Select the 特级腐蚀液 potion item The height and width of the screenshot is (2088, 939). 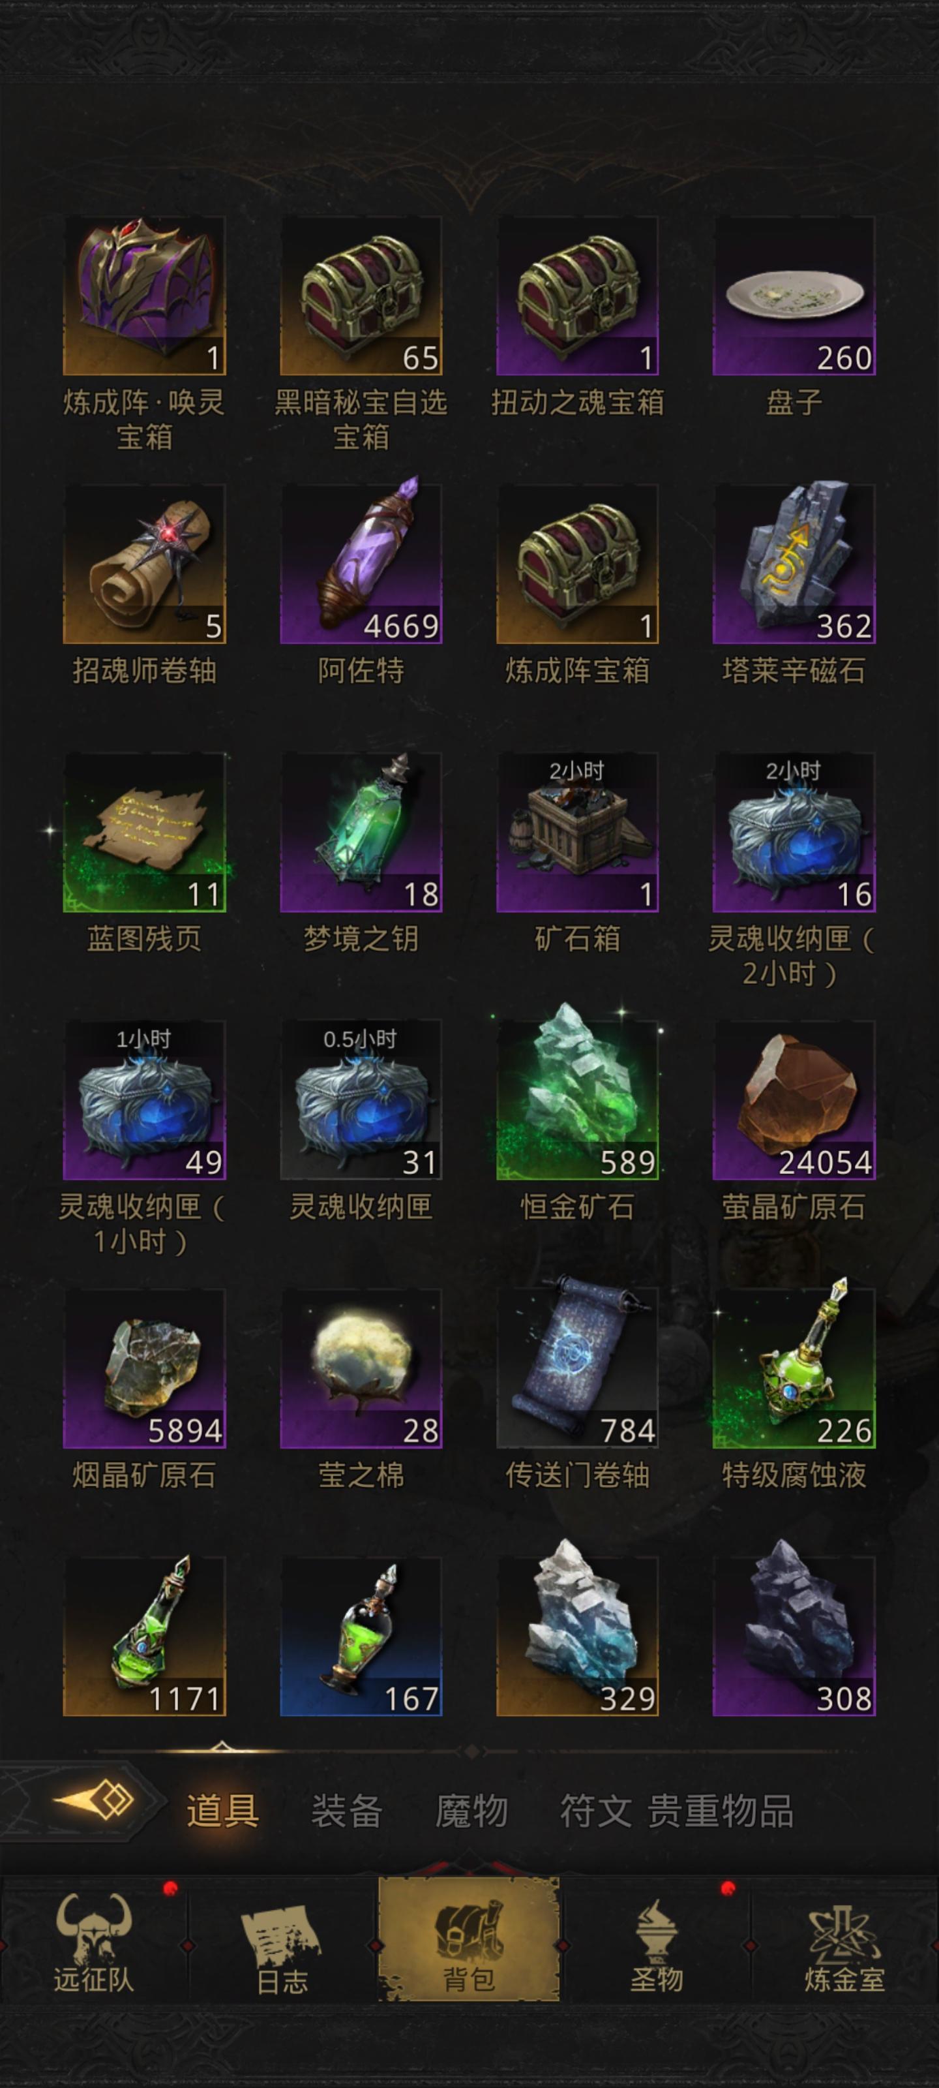(794, 1368)
